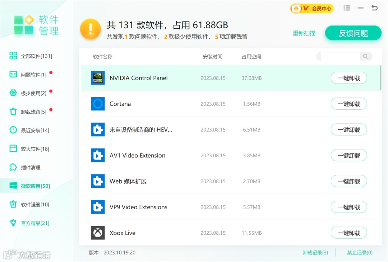Click the magnifier search icon
Viewport: 388px width, 262px height.
point(365,57)
